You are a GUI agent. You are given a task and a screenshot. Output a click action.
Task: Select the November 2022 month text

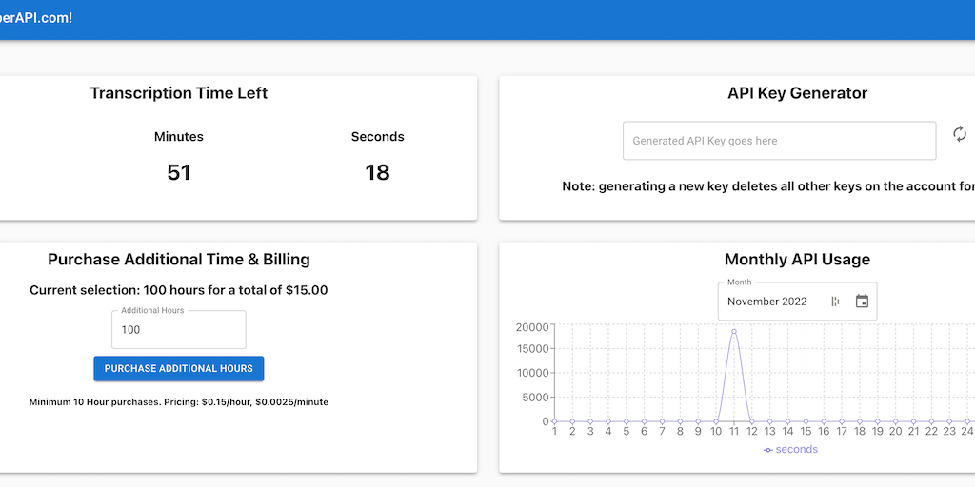click(x=766, y=302)
